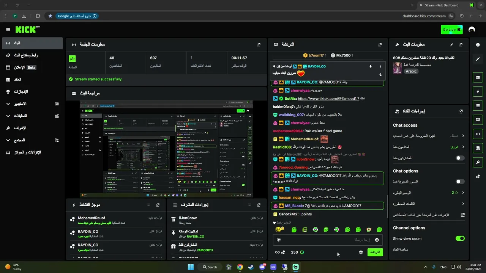Expand the Studio section in left menu
The width and height of the screenshot is (486, 273).
point(32,104)
